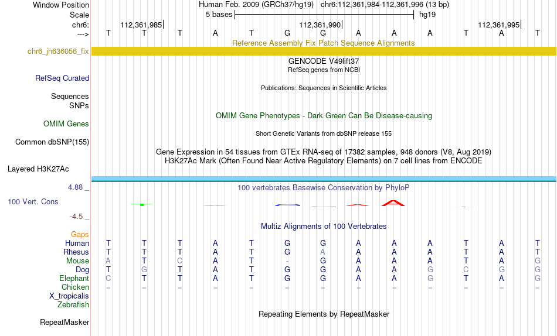This screenshot has height=336, width=557.
Task: Click the tall red A PhyloP logo
Action: pos(393,203)
